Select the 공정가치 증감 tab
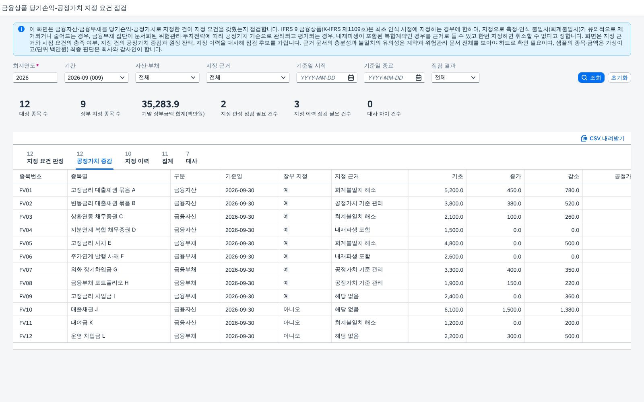This screenshot has height=402, width=644. click(95, 158)
